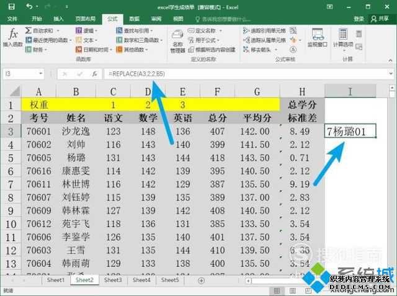This screenshot has height=296, width=397.
Task: Open Recently Used functions list
Action: pyautogui.click(x=48, y=40)
